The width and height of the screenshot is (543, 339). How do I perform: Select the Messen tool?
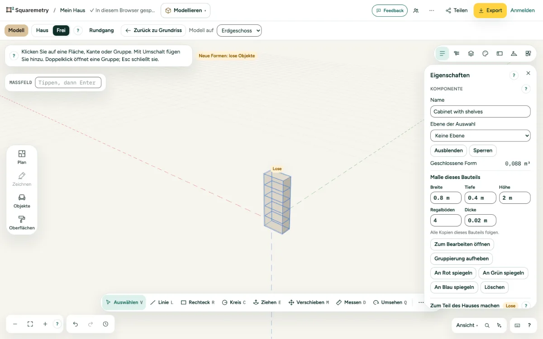pyautogui.click(x=351, y=302)
